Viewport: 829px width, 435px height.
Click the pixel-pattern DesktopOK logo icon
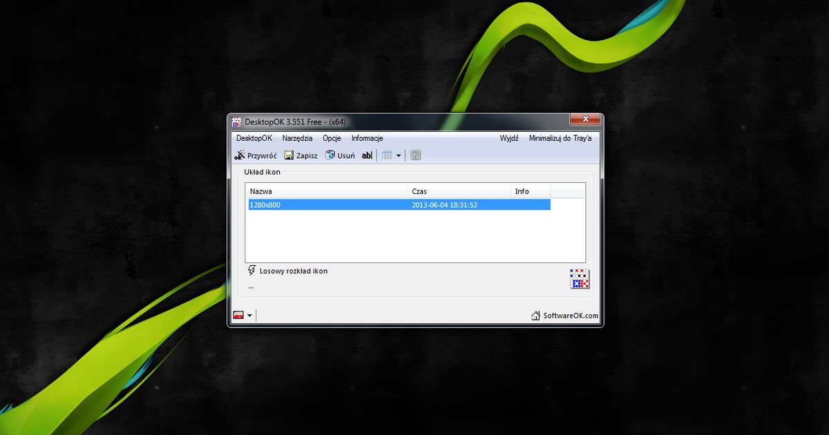pos(580,279)
